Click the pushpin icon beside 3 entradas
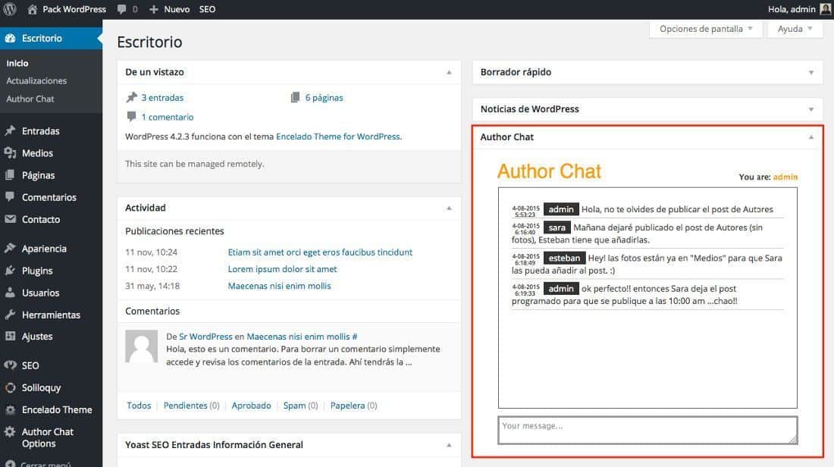The image size is (834, 467). pos(131,97)
